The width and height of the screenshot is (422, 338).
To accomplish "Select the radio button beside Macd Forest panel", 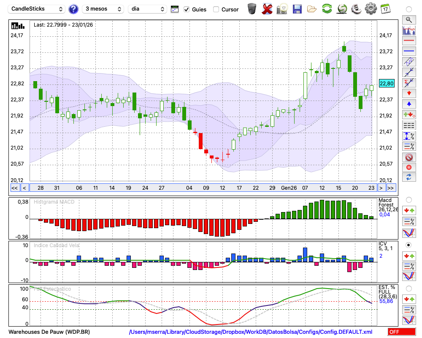I will tap(408, 199).
